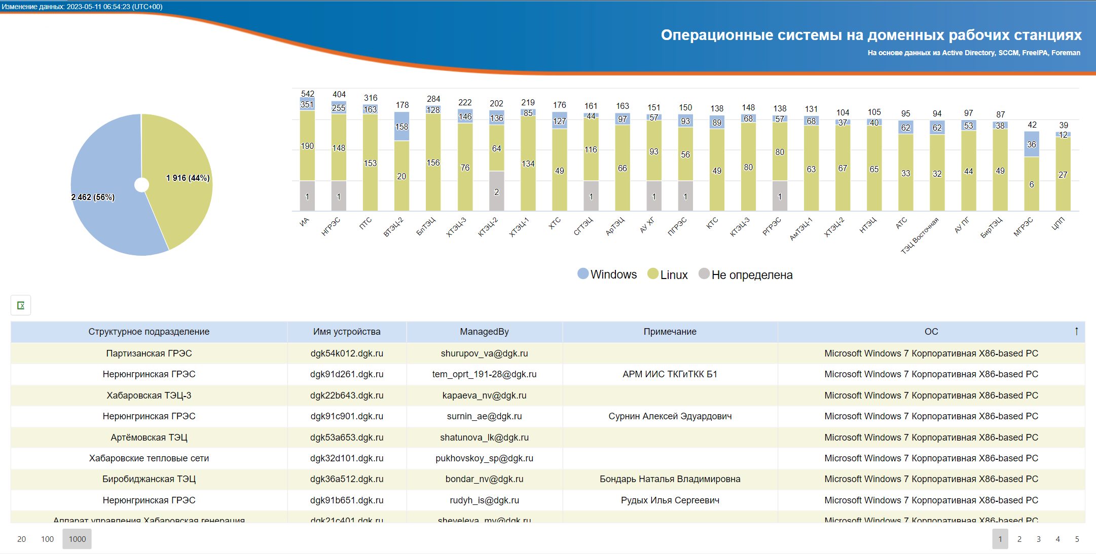Click the cell rudyh_is@dgk.ru
This screenshot has width=1096, height=554.
pos(484,500)
